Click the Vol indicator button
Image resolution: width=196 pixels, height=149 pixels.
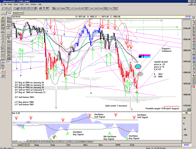(110, 9)
